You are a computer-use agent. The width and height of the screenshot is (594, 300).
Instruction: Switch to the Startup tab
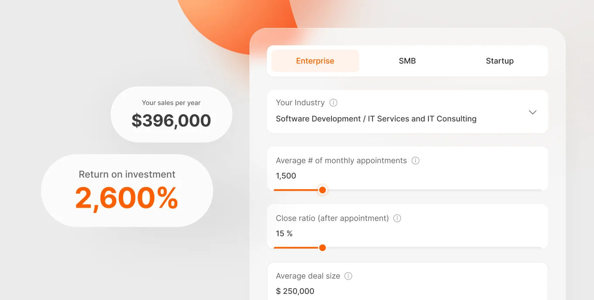pos(500,61)
